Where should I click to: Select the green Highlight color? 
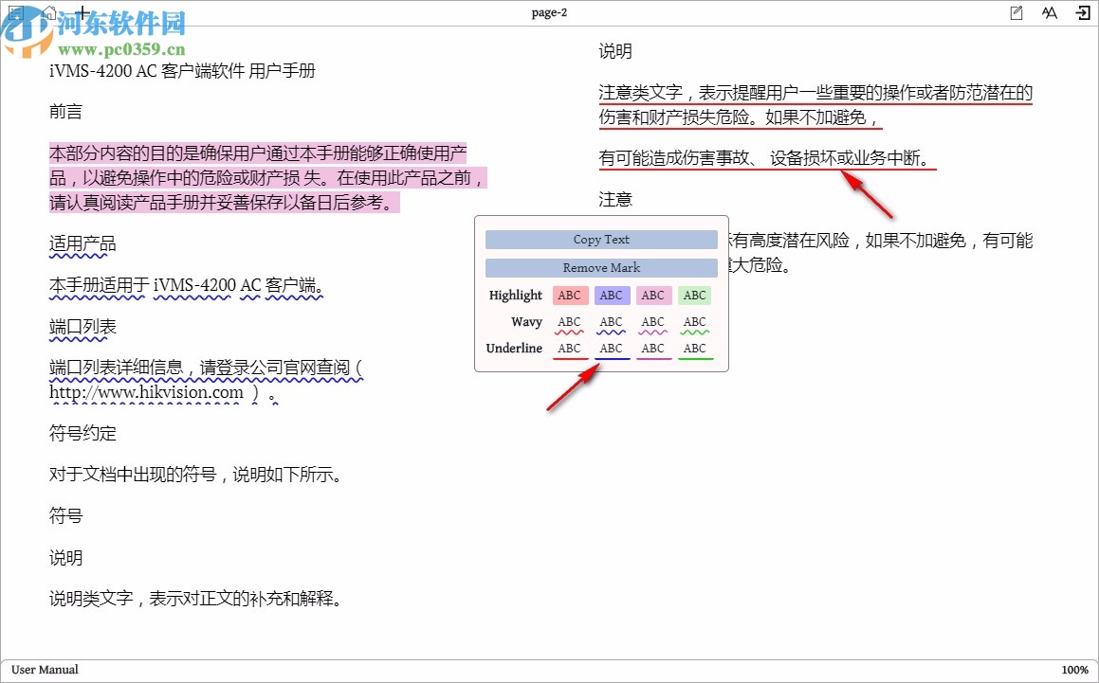pos(694,295)
